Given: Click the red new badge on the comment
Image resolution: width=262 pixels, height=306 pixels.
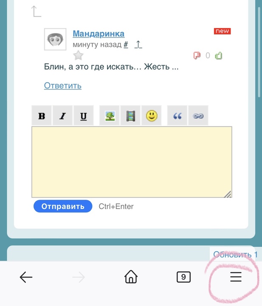Looking at the screenshot, I should click(x=222, y=31).
